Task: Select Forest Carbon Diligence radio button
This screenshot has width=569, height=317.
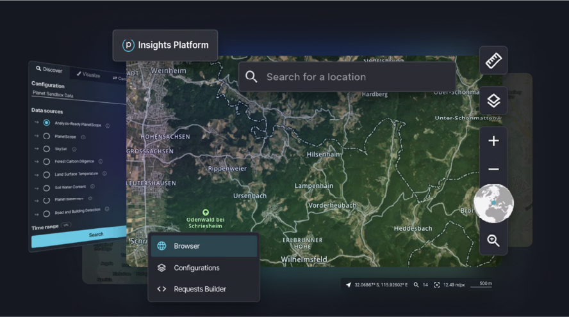Action: click(x=46, y=162)
